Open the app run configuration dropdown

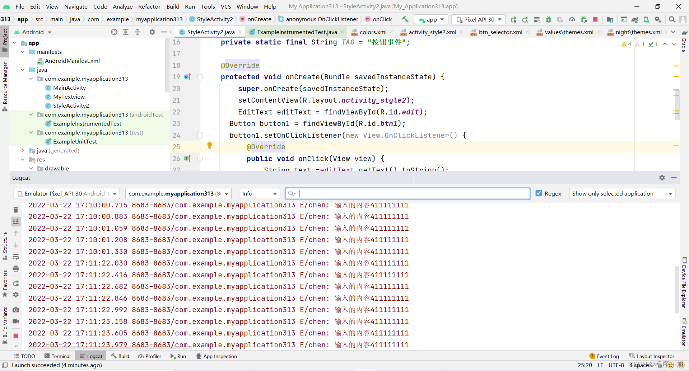[x=431, y=19]
